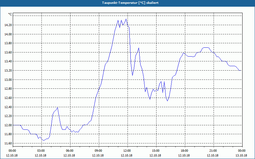Click the 15:00 time axis label

[156, 151]
